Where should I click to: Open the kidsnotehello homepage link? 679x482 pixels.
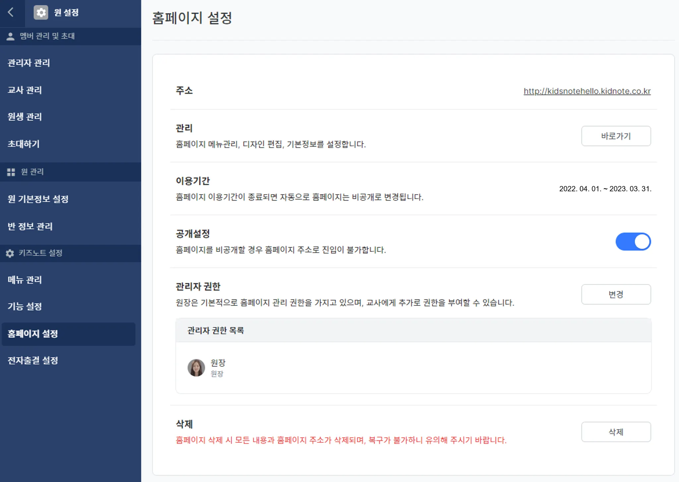click(587, 91)
